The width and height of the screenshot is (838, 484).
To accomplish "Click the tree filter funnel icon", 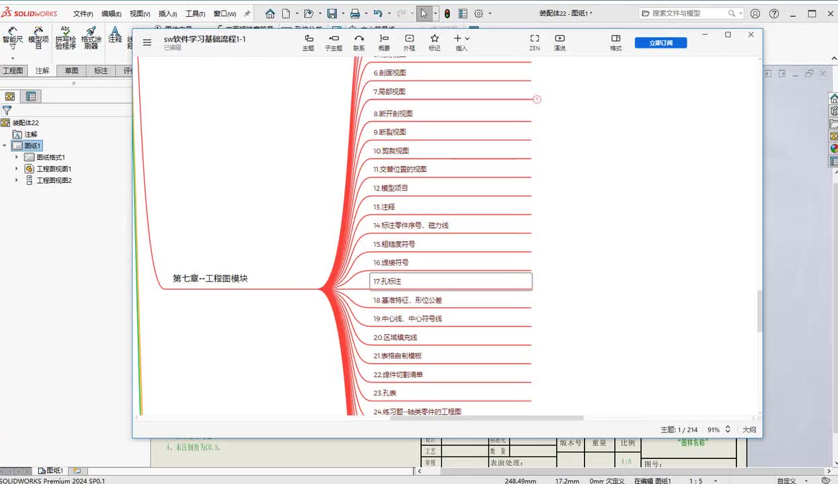I will [x=7, y=110].
